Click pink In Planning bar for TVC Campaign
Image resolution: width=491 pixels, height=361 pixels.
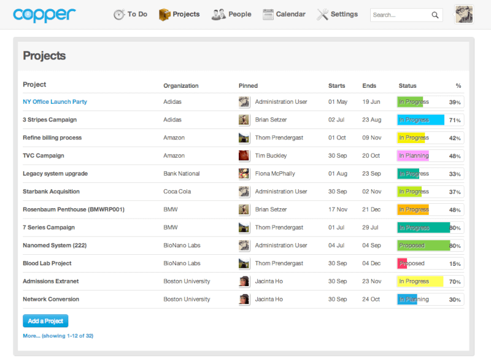413,155
